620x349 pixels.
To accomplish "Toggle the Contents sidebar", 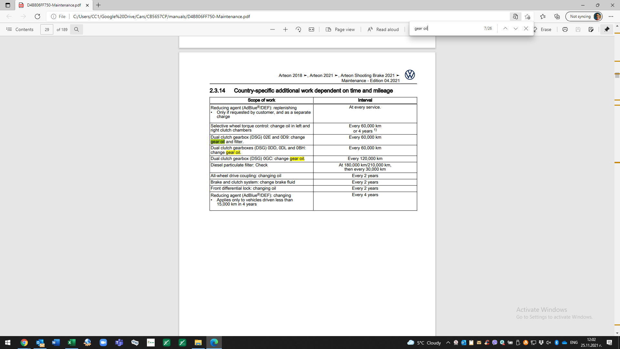I will [x=20, y=29].
